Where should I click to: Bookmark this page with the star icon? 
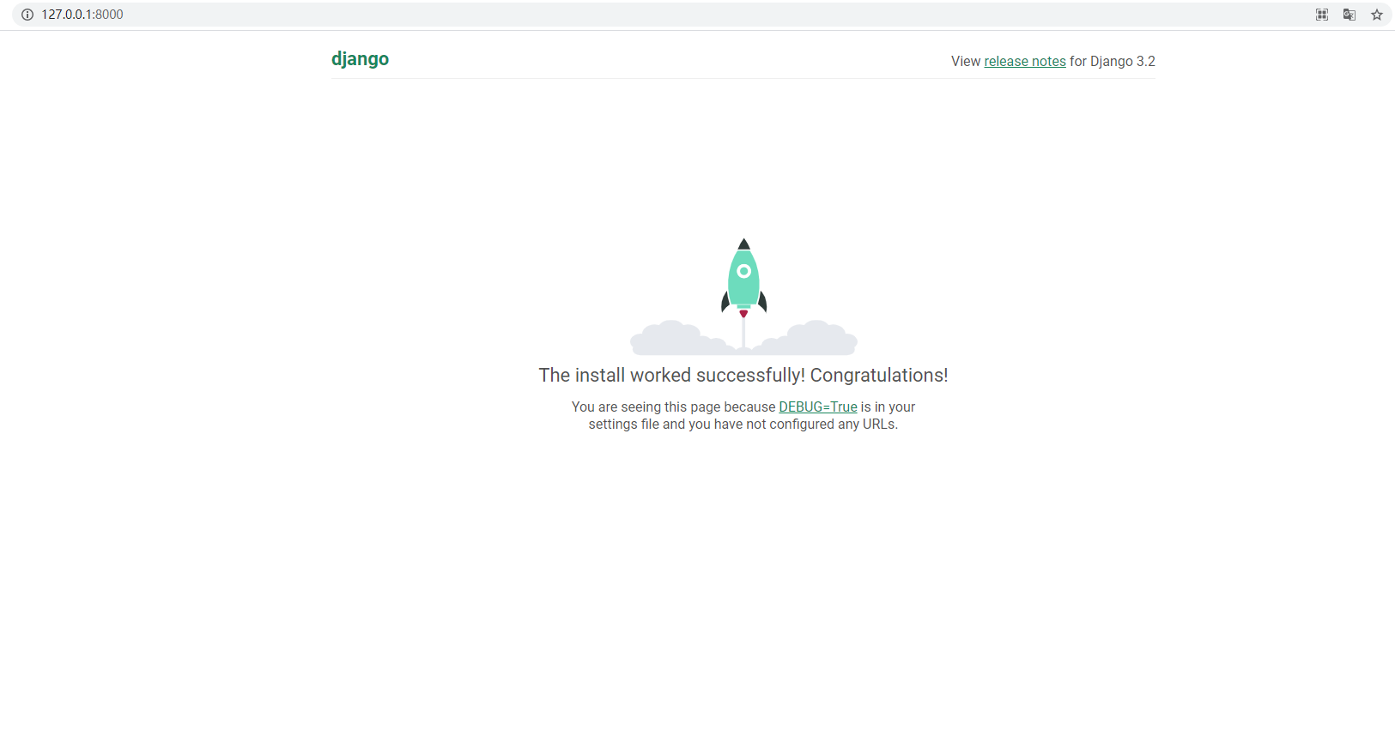[x=1377, y=15]
